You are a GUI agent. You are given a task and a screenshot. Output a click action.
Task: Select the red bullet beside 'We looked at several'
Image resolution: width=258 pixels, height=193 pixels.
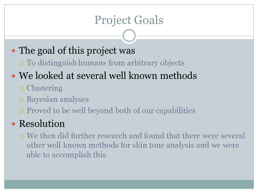click(13, 76)
